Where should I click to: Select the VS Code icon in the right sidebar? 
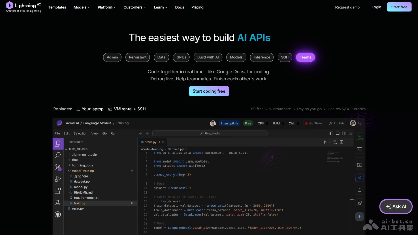359,178
